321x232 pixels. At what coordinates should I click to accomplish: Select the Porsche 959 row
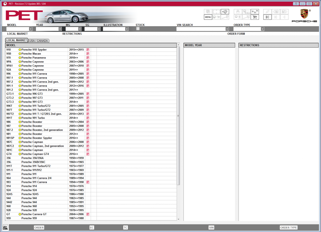click(91, 218)
